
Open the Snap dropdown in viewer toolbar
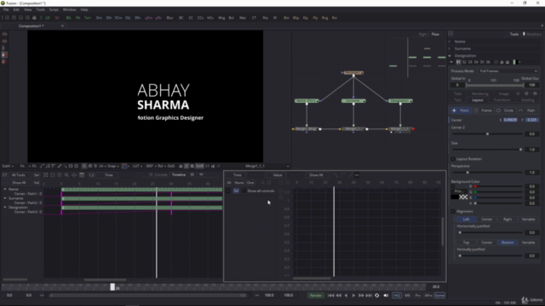coord(113,167)
